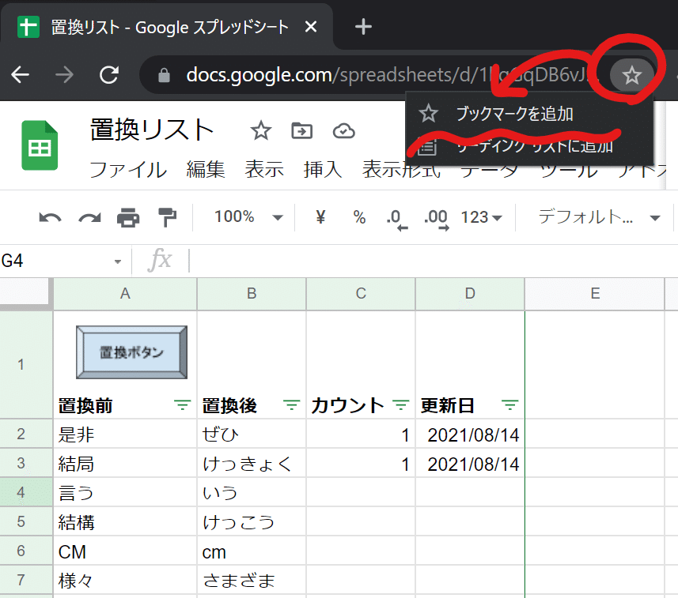
Task: Rename the document title 置換リスト
Action: click(151, 130)
